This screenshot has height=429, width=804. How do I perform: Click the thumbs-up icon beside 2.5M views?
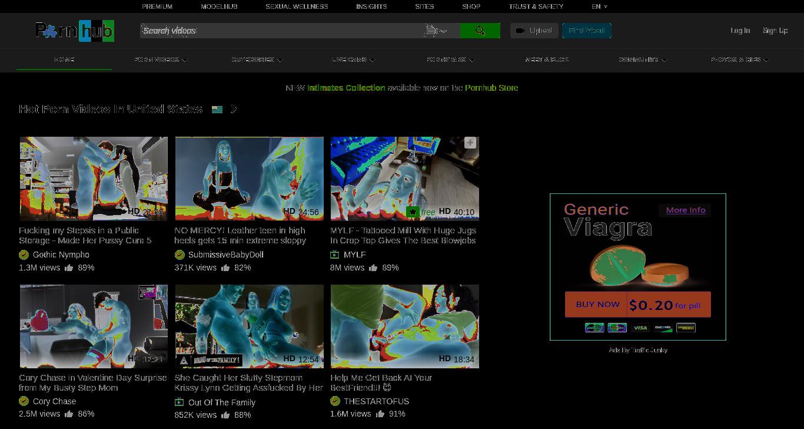pyautogui.click(x=69, y=414)
